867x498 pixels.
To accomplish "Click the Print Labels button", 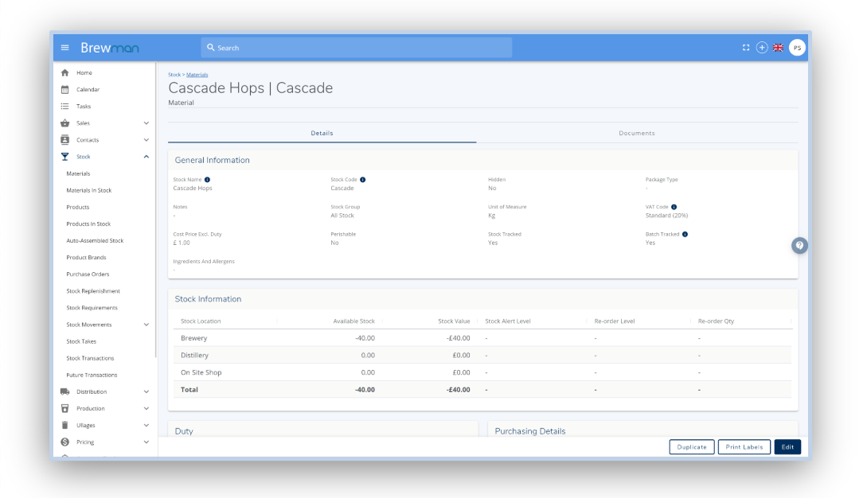I will click(x=744, y=447).
